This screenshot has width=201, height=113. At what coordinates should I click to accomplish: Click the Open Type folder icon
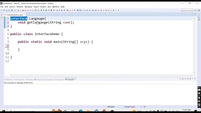[67, 10]
